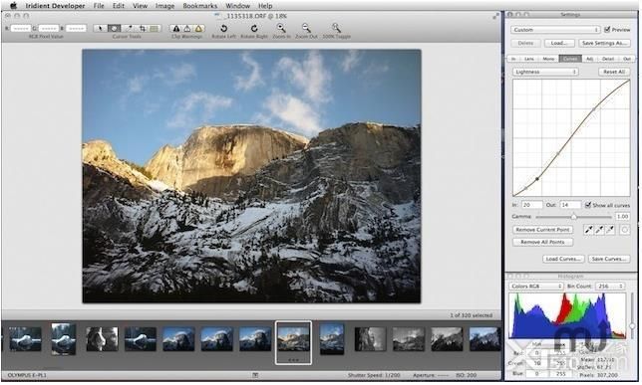
Task: Open the Help menu
Action: (x=265, y=6)
